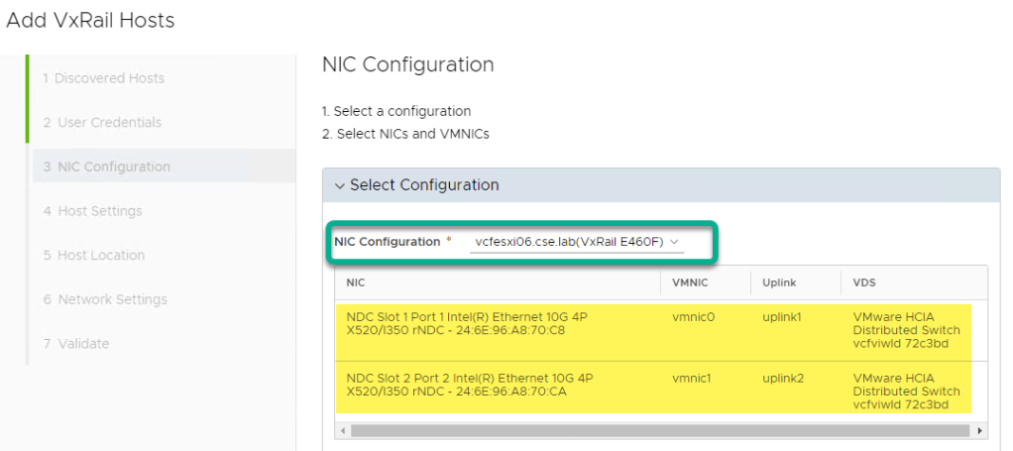The height and width of the screenshot is (451, 1013).
Task: Open the Host Location step
Action: pyautogui.click(x=94, y=255)
